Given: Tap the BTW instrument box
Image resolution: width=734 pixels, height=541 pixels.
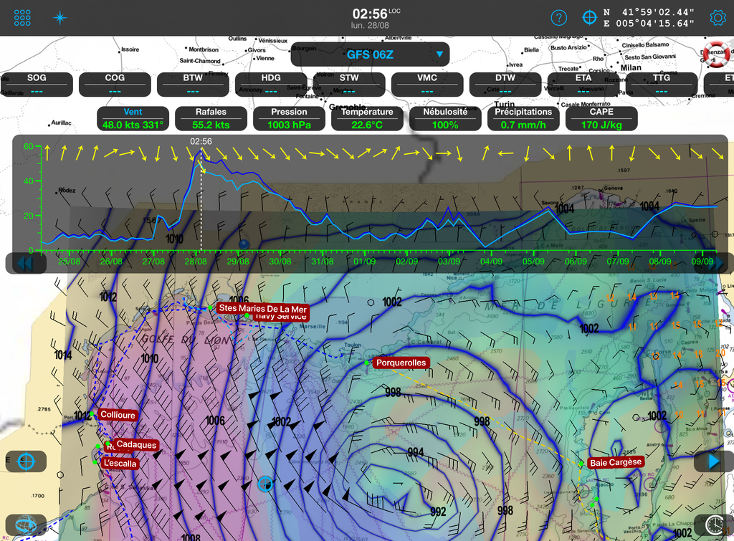Looking at the screenshot, I should point(193,85).
